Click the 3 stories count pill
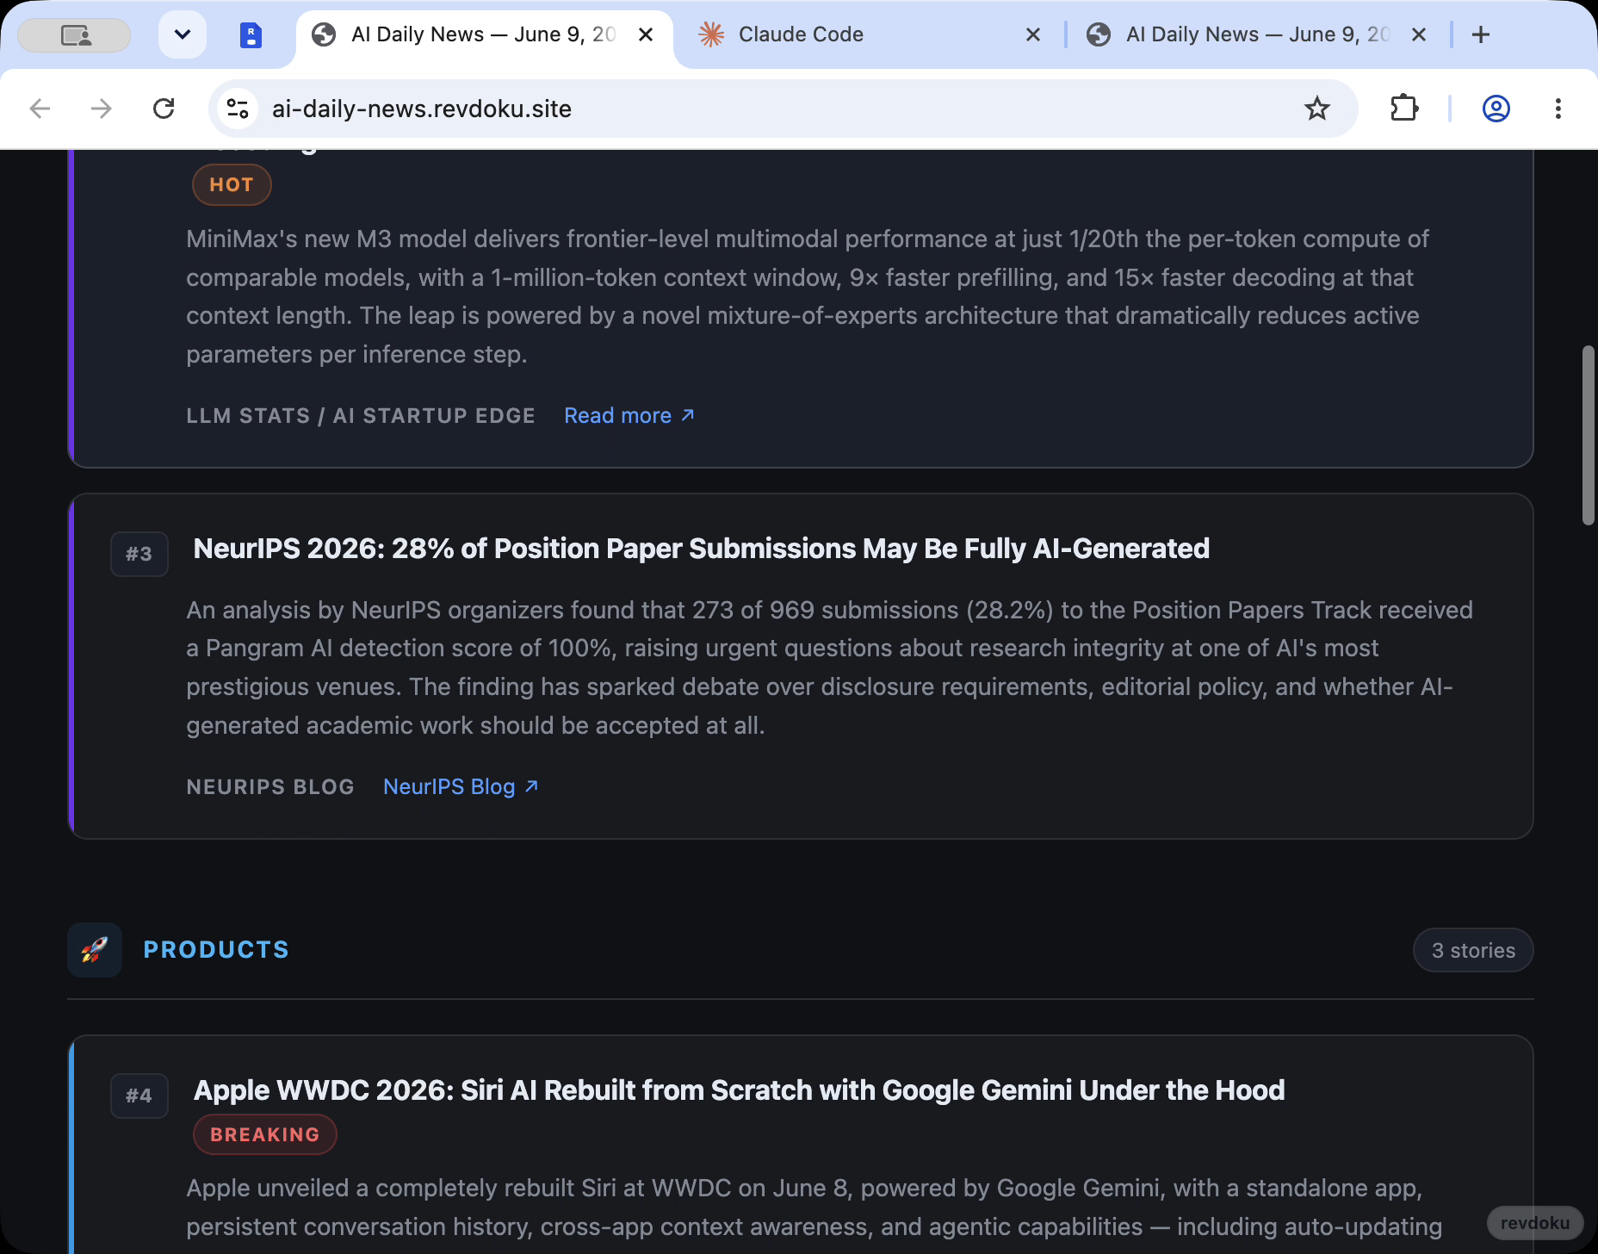The height and width of the screenshot is (1254, 1598). [x=1473, y=950]
